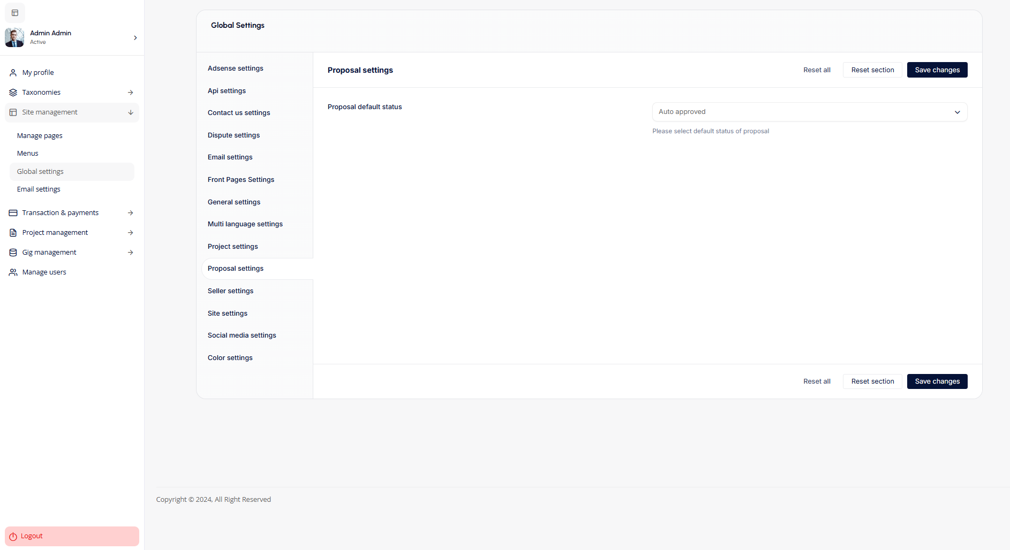Screen dimensions: 1010x550
Task: Select Manage pages in sidebar
Action: coord(40,136)
